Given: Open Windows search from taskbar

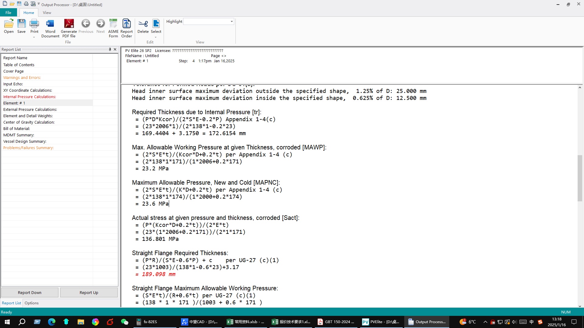Looking at the screenshot, I should tap(22, 322).
